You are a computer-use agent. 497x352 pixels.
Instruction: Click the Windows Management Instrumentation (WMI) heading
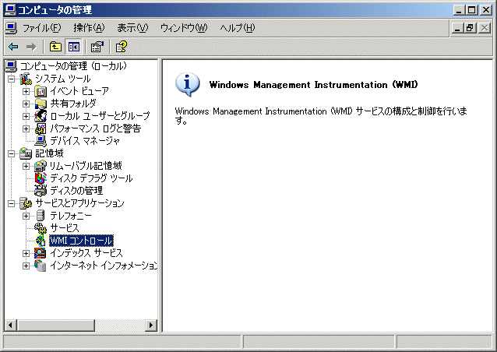point(313,85)
